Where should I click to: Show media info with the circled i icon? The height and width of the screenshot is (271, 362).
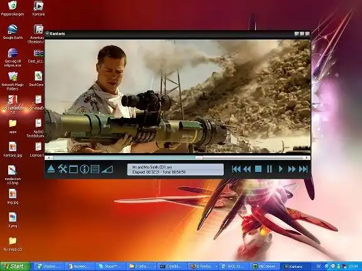tap(84, 169)
